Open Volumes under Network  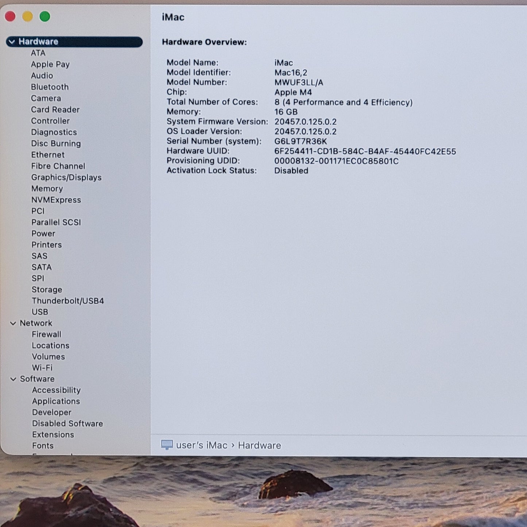click(48, 357)
